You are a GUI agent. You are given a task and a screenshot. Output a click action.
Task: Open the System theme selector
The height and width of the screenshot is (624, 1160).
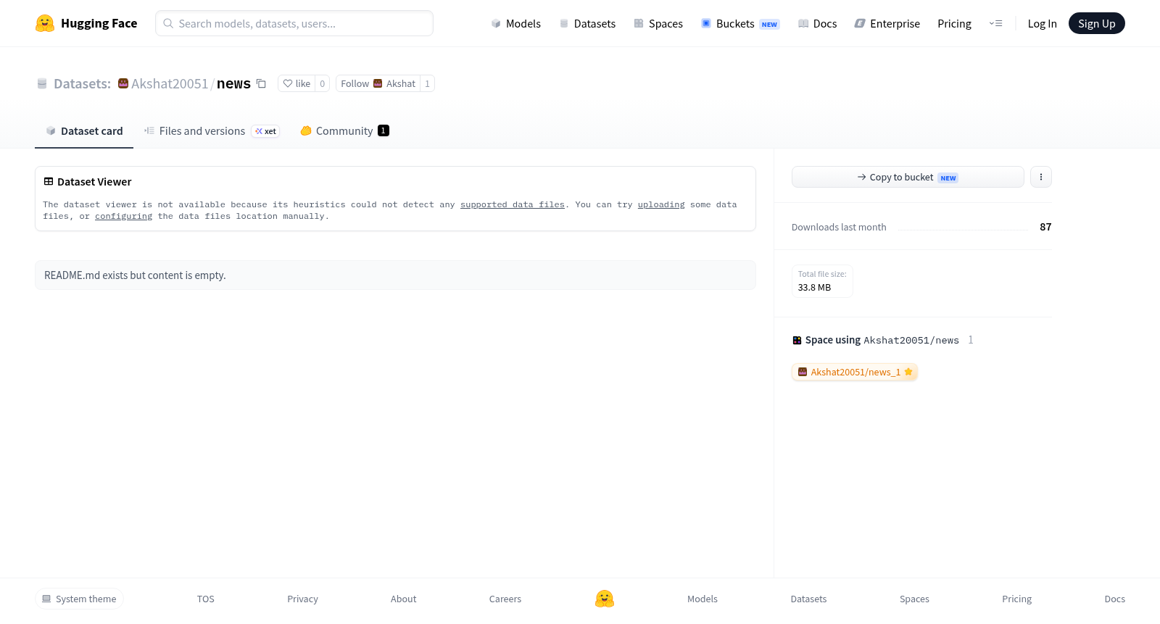[x=79, y=599]
